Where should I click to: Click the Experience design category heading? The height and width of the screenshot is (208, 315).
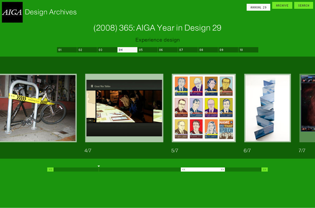click(x=157, y=40)
